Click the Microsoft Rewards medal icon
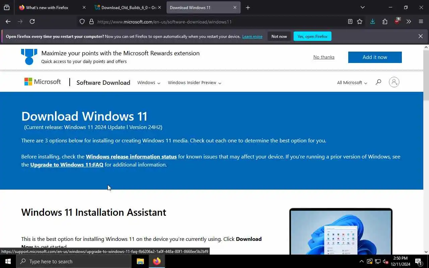The width and height of the screenshot is (429, 268). 29,57
